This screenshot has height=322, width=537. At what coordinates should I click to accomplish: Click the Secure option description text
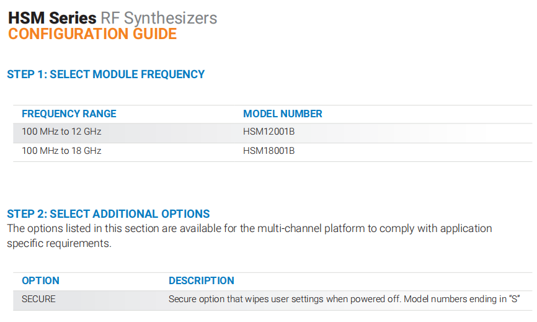[x=344, y=299]
